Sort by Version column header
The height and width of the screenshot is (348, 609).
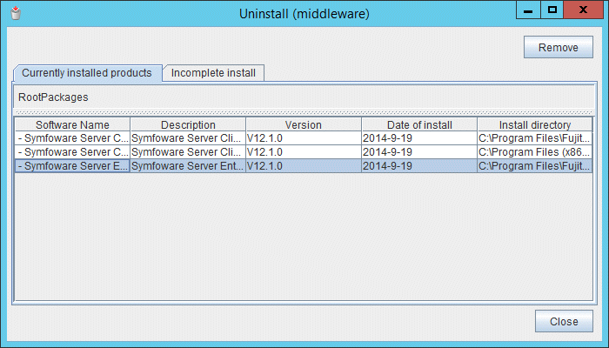(304, 124)
